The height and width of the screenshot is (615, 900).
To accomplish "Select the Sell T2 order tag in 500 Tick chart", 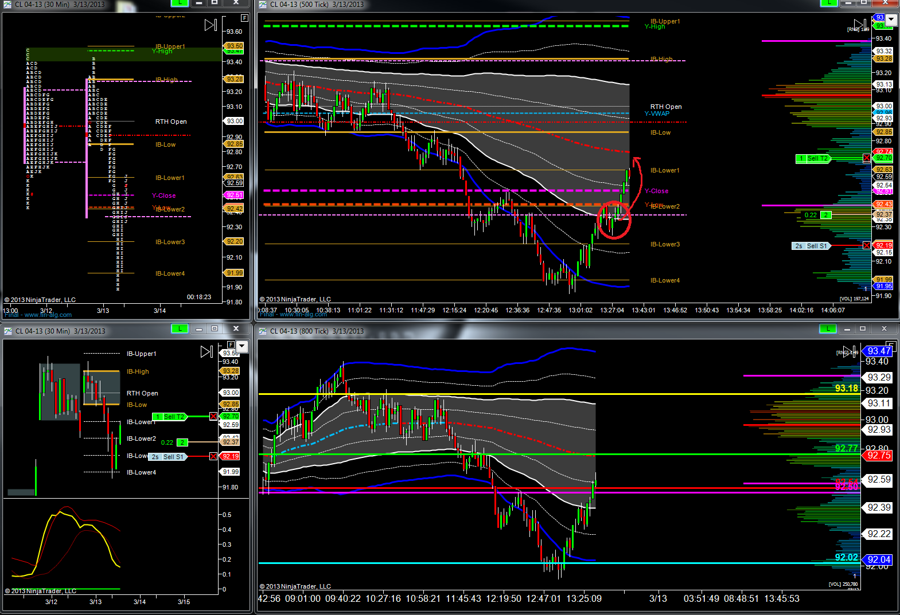I will click(813, 158).
